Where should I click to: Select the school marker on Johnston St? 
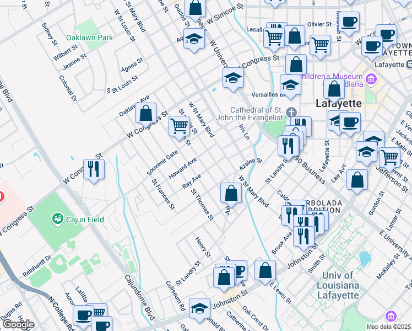[199, 309]
